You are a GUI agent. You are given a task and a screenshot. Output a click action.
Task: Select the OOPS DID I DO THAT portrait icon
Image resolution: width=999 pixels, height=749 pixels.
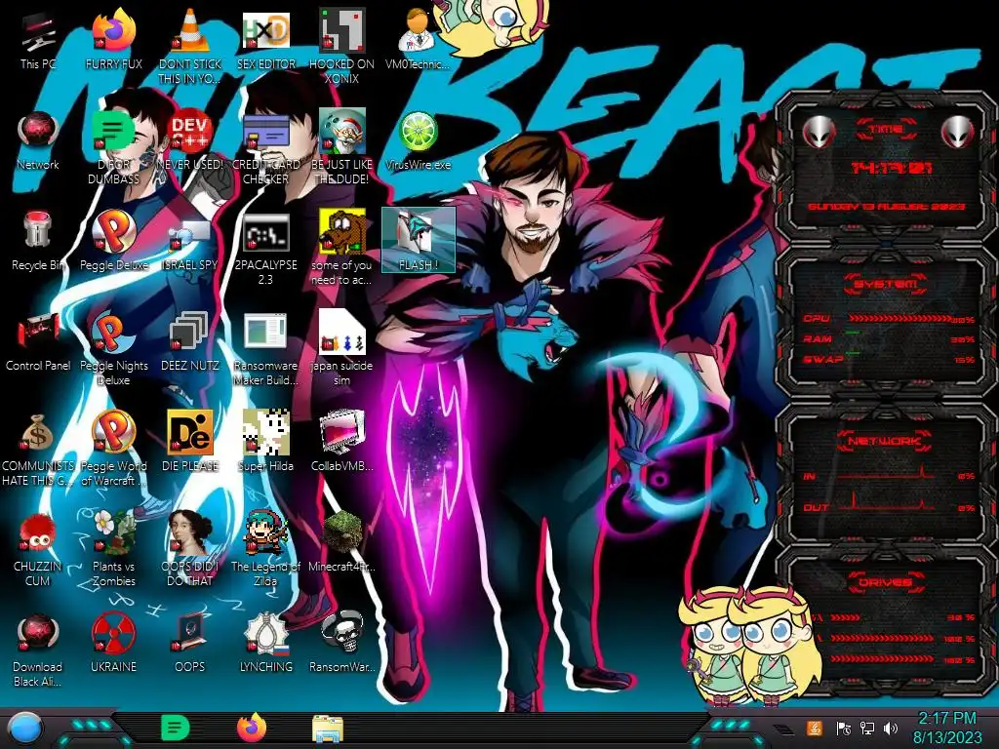pos(190,549)
